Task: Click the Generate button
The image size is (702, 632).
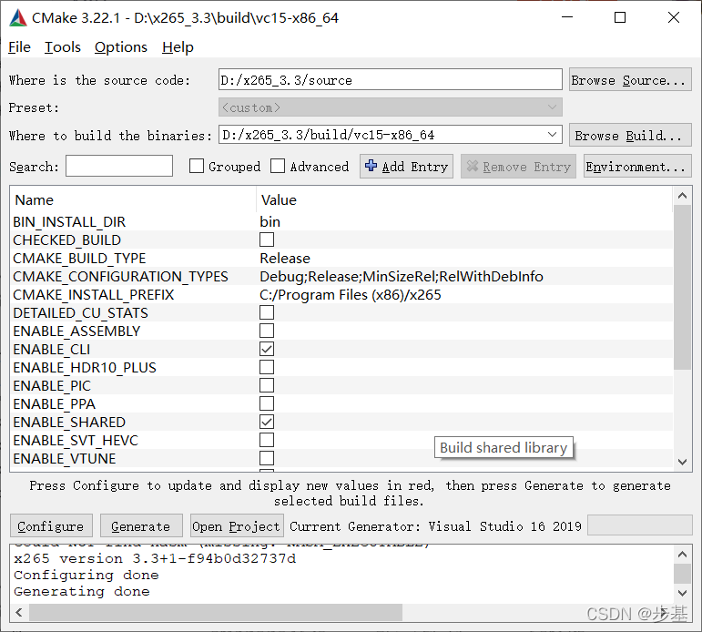Action: tap(141, 525)
